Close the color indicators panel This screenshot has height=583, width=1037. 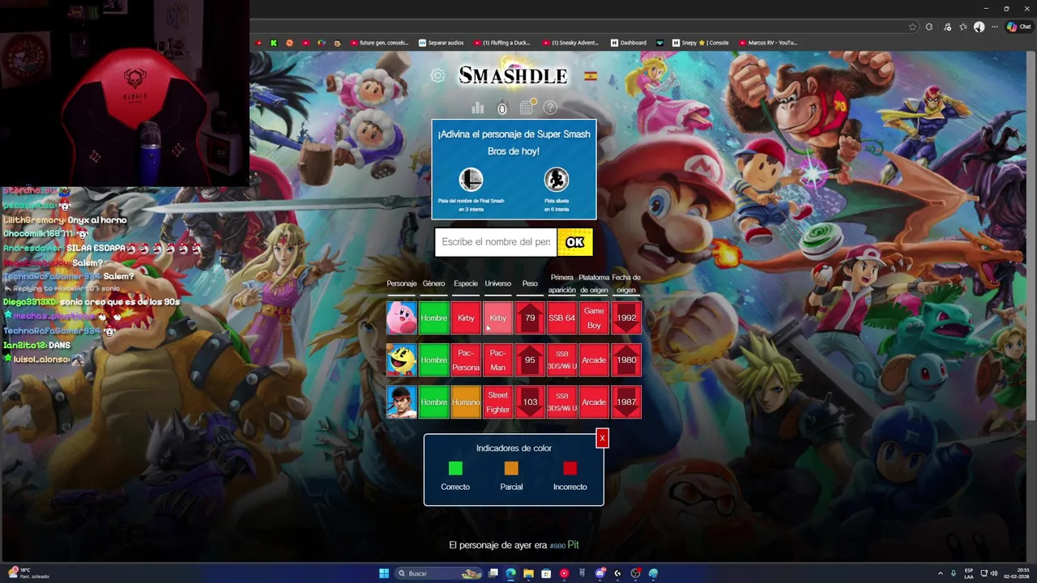coord(602,438)
